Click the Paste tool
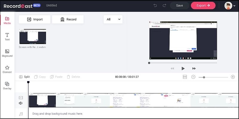The image size is (239, 119). pos(56,77)
